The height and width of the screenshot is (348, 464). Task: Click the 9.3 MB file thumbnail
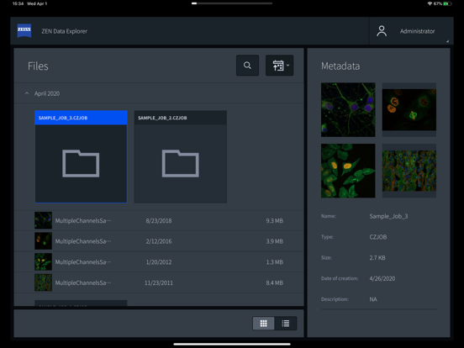(43, 220)
